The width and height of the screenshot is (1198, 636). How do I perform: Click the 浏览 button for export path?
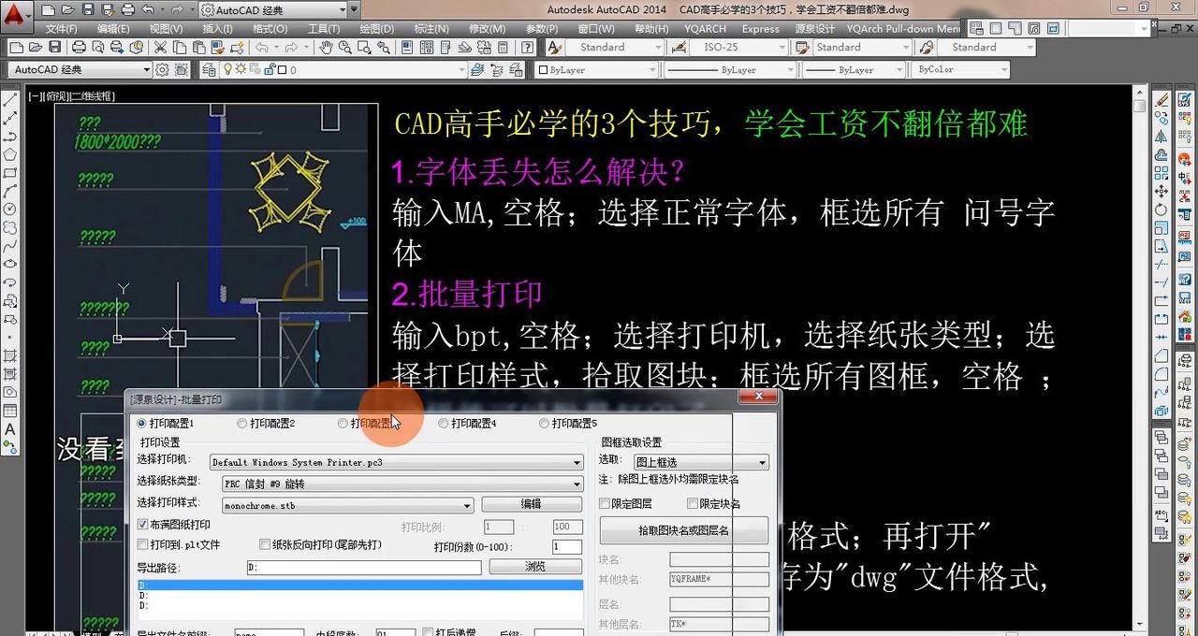pyautogui.click(x=534, y=566)
